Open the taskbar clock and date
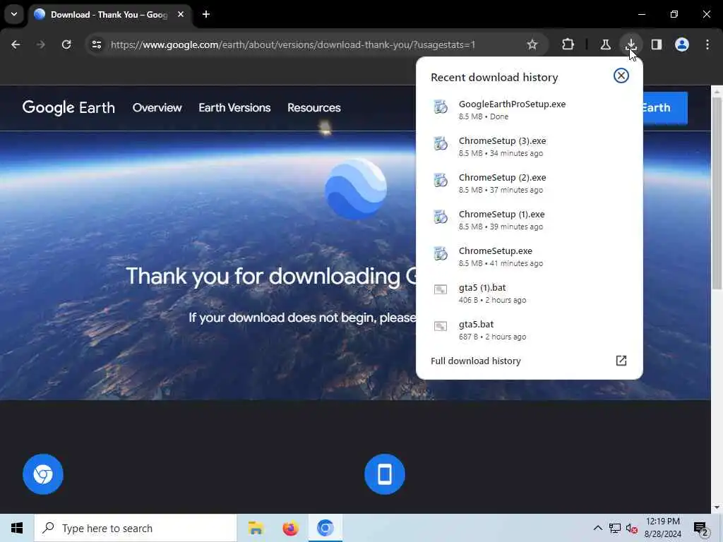This screenshot has height=542, width=723. pyautogui.click(x=662, y=528)
